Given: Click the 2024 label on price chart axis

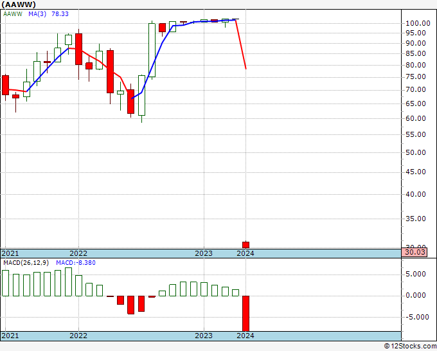Looking at the screenshot, I should (x=245, y=253).
